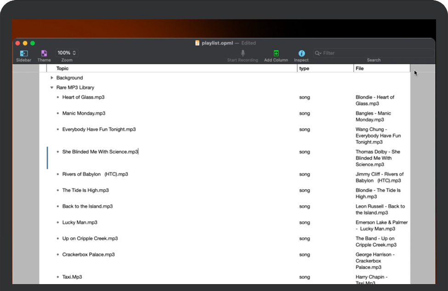Click the Add Column icon

[276, 53]
